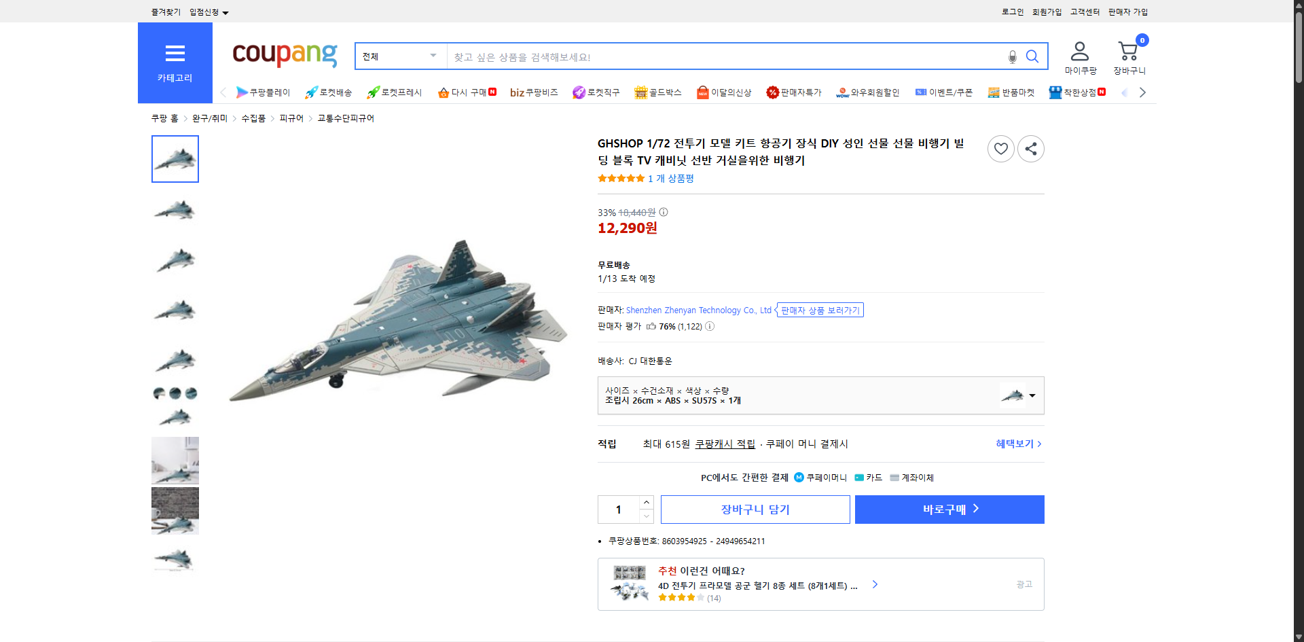Screen dimensions: 1304x642
Task: Click the share icon next to wishlist
Action: (1030, 148)
